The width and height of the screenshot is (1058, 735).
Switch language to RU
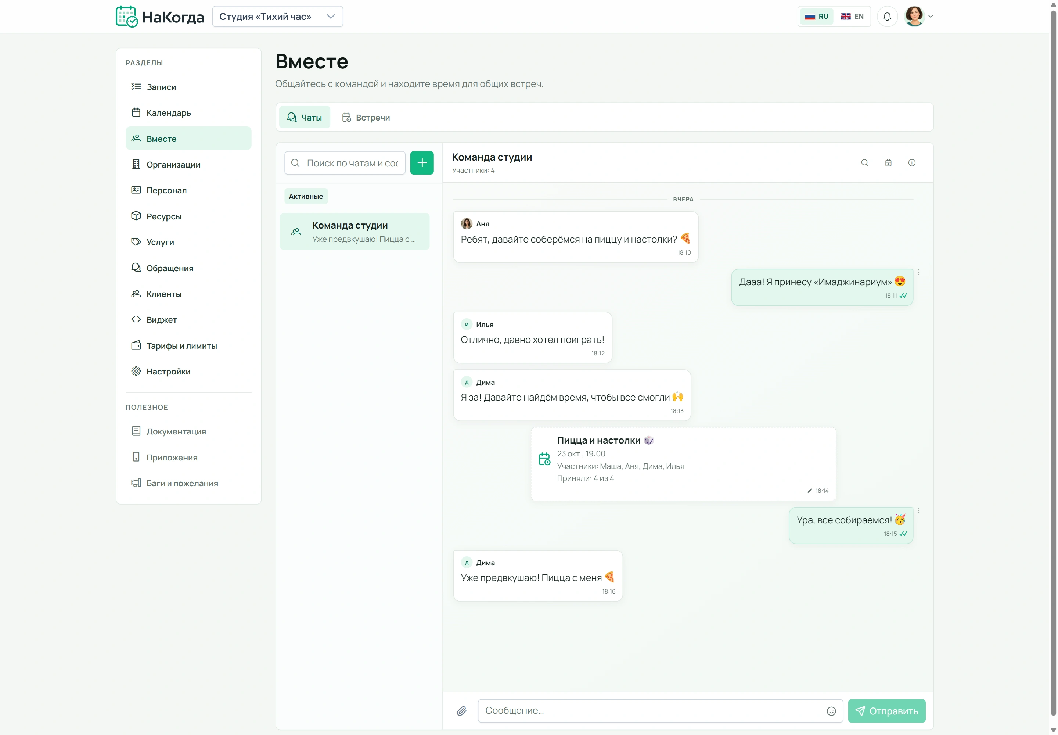816,17
